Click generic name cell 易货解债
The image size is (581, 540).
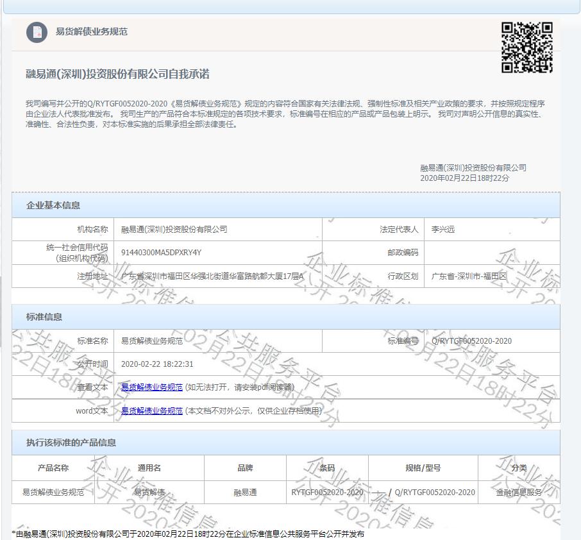click(149, 492)
